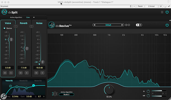Click the dxSplit logo icon
171x100 pixels.
pos(4,12)
